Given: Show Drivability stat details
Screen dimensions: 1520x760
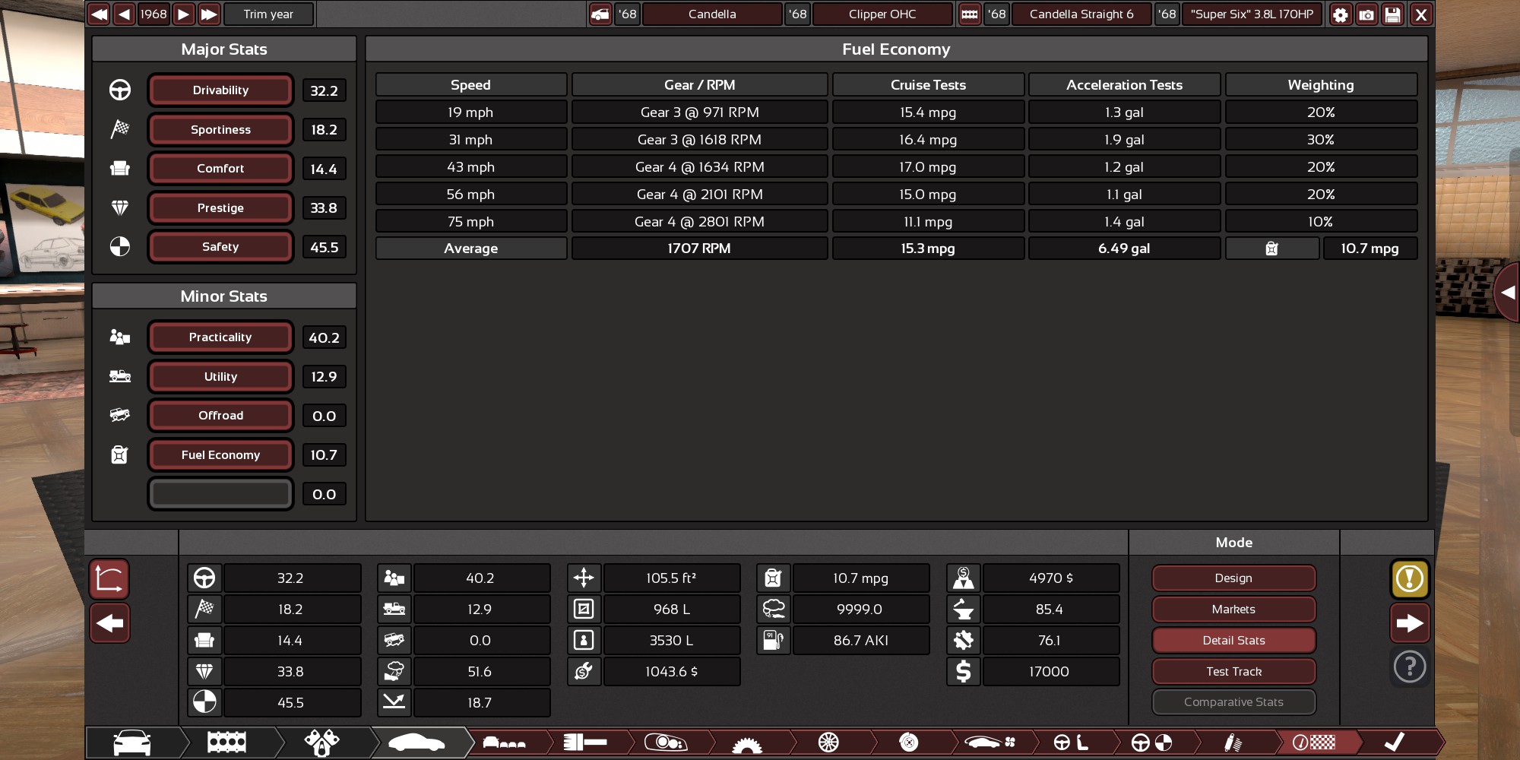Looking at the screenshot, I should point(220,90).
